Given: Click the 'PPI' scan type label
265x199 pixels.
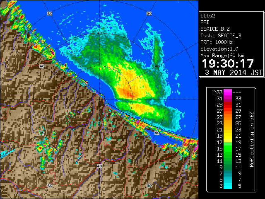Looking at the screenshot, I should 205,22.
